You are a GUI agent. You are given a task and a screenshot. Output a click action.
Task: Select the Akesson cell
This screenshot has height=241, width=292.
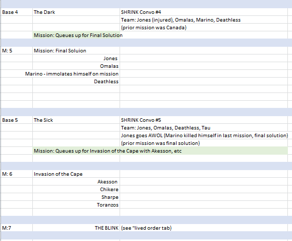coord(76,182)
